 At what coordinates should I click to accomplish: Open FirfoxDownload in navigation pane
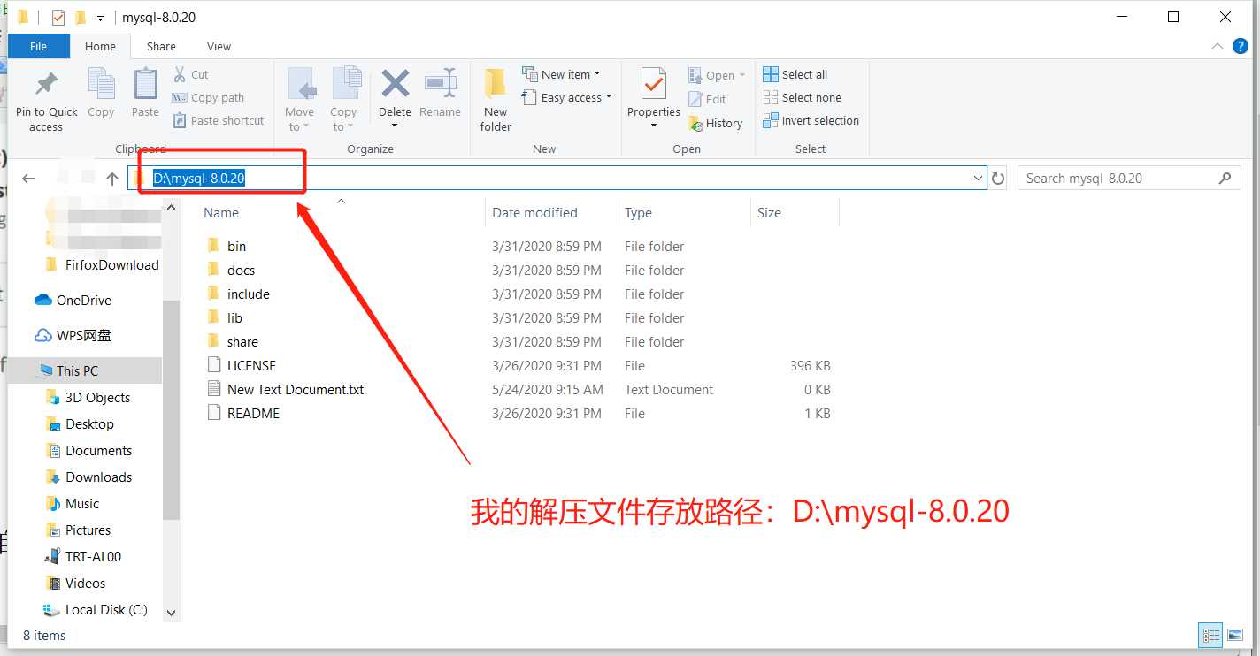pyautogui.click(x=111, y=264)
